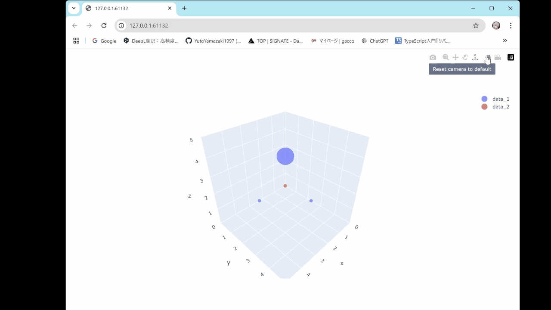The width and height of the screenshot is (551, 310).
Task: Select the Zoom tool in the plot modebar
Action: tap(446, 57)
